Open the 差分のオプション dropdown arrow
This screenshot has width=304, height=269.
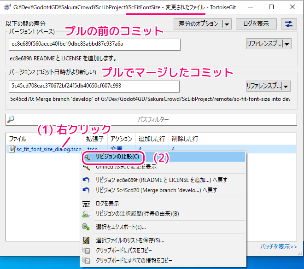point(227,24)
